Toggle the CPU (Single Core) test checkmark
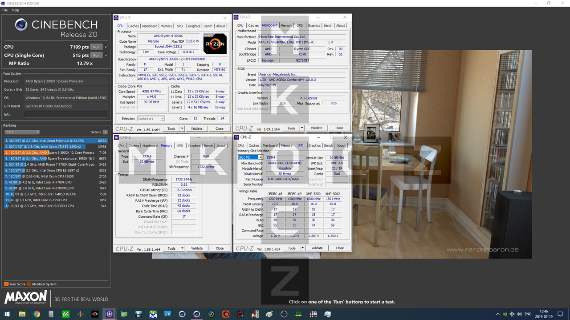The width and height of the screenshot is (570, 320). pos(106,55)
